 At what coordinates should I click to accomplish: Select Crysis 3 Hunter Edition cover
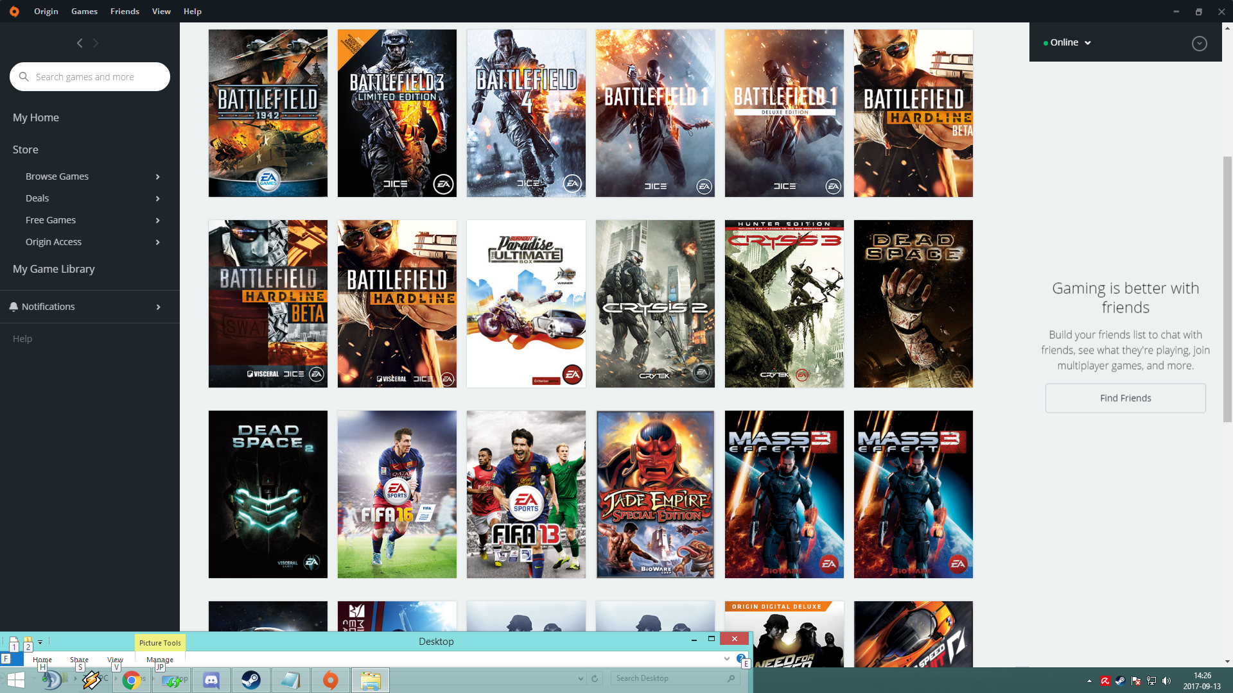pyautogui.click(x=784, y=304)
